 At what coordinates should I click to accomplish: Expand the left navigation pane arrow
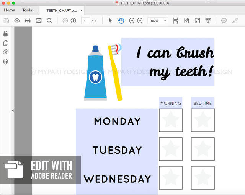click(x=13, y=110)
